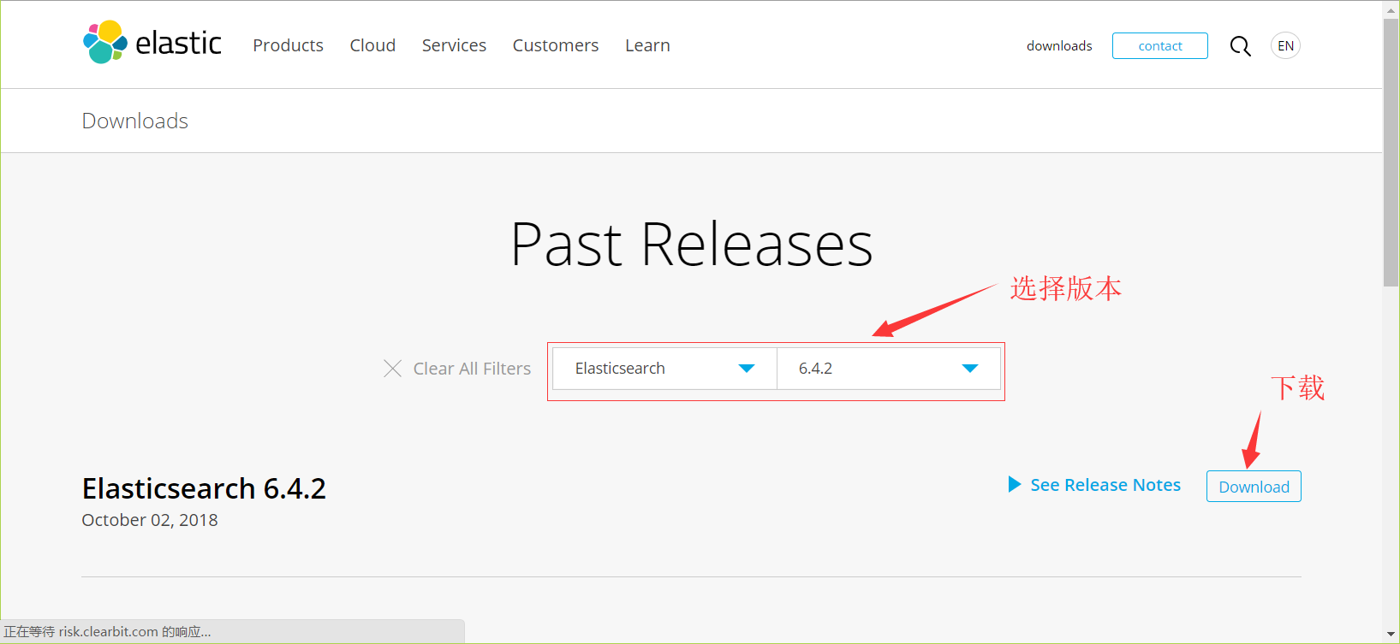Viewport: 1400px width, 644px height.
Task: Click the October 02, 2018 date text
Action: coord(150,520)
